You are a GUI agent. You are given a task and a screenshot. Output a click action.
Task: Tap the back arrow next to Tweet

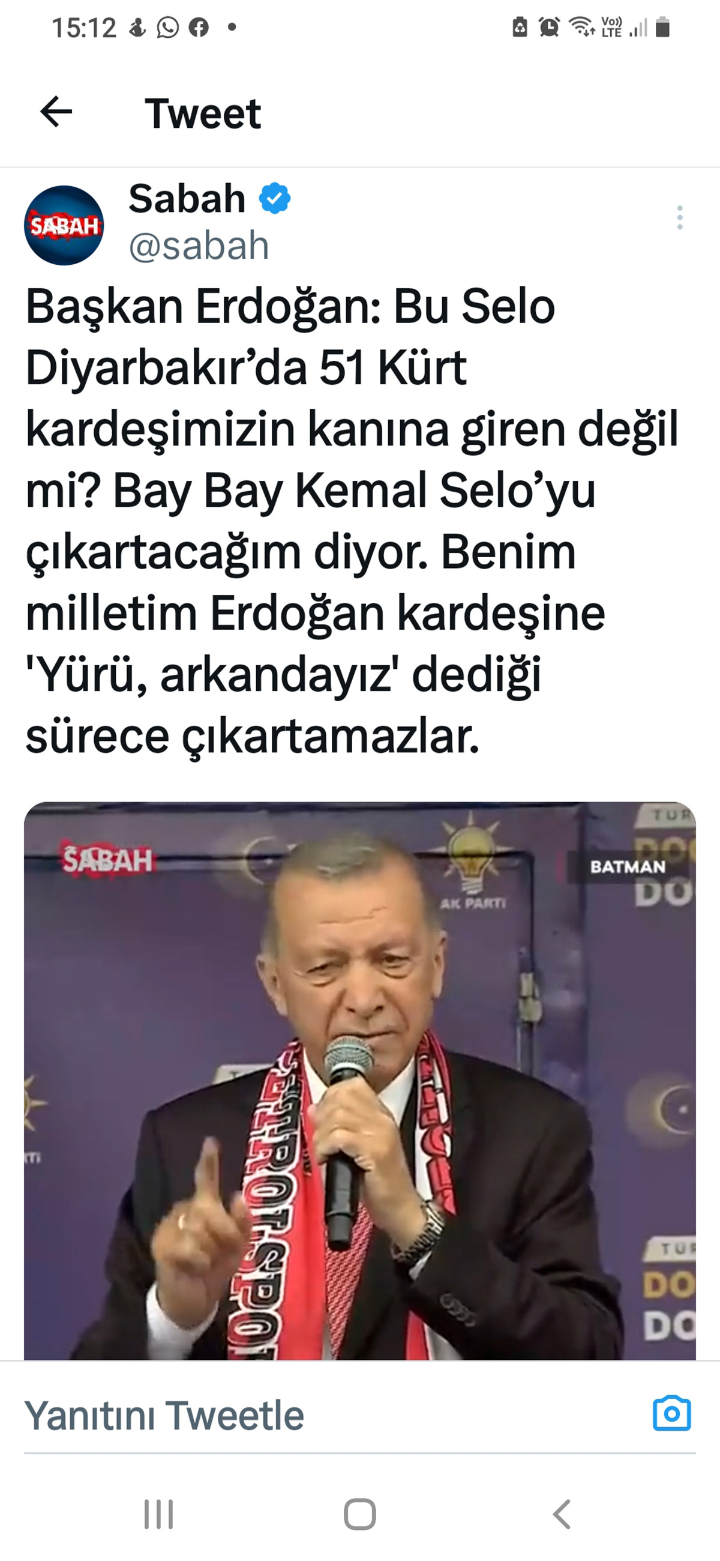[56, 112]
